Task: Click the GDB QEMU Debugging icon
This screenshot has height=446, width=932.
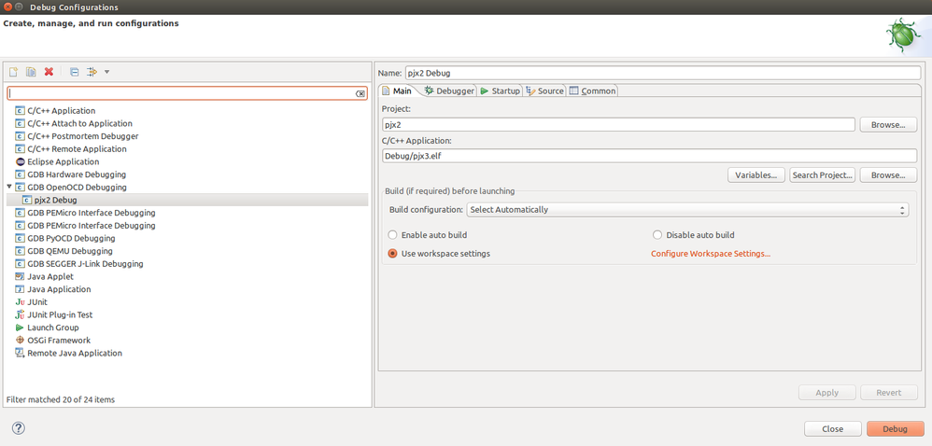Action: point(20,251)
